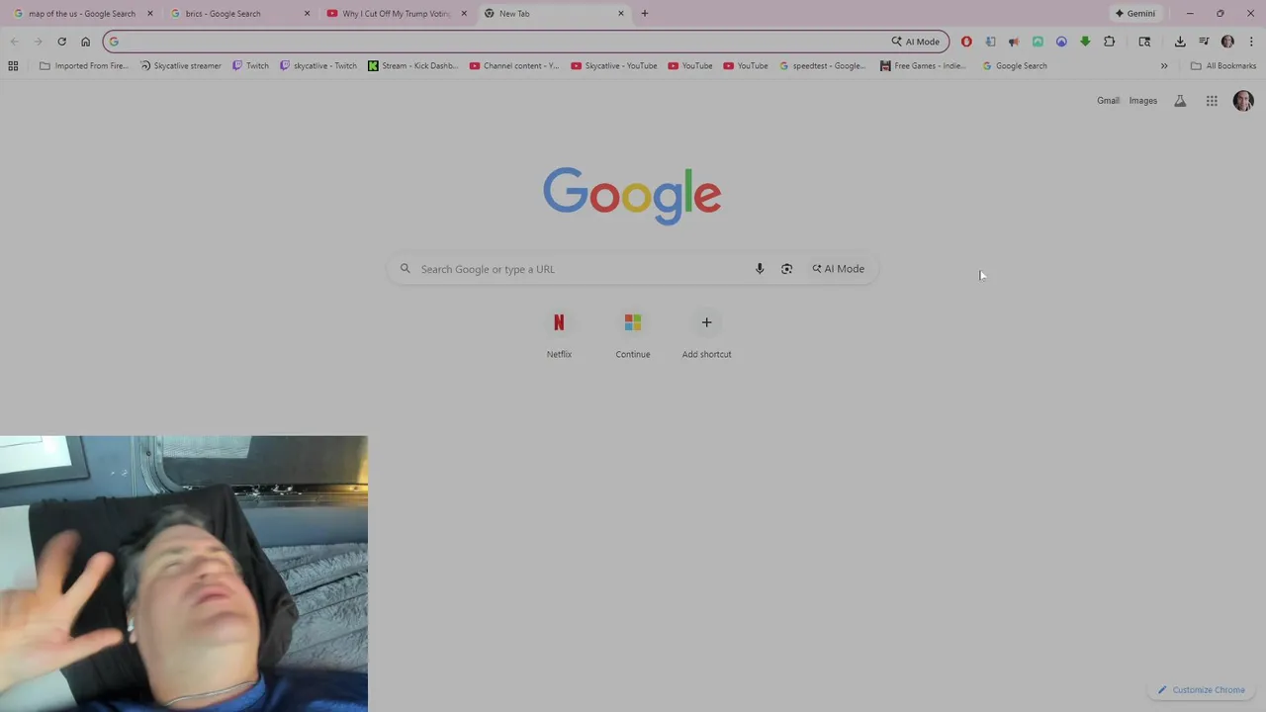
Task: Click the green square extension icon
Action: click(1038, 42)
